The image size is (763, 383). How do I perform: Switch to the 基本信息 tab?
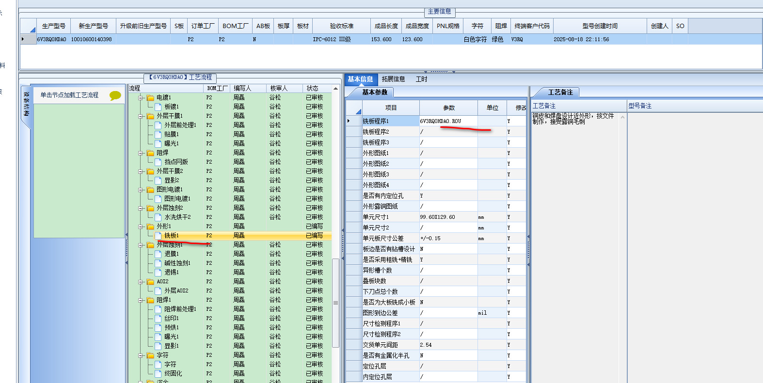[360, 79]
